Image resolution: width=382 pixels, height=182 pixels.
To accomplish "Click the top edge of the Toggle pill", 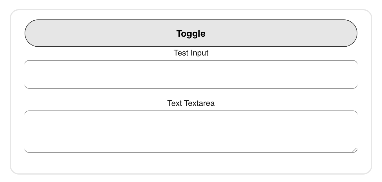I will click(x=191, y=20).
